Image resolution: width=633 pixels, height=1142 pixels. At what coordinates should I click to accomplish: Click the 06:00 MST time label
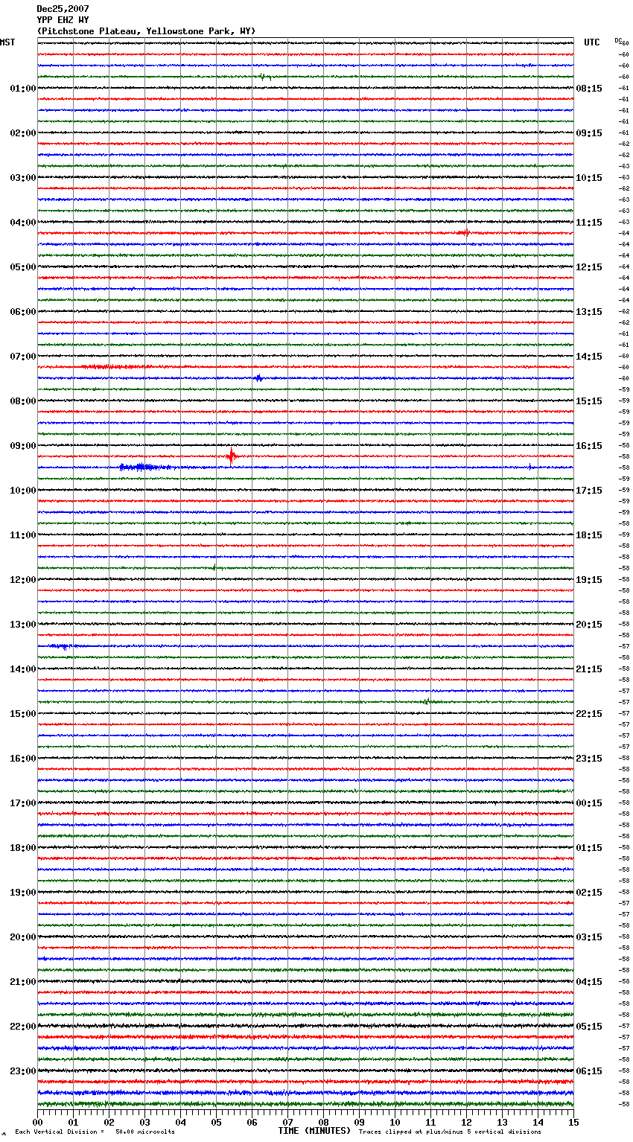tap(23, 312)
